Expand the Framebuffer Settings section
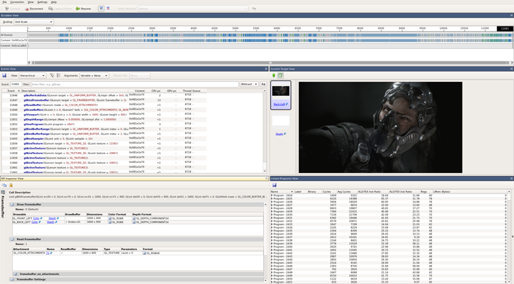514x284 pixels. (12, 279)
